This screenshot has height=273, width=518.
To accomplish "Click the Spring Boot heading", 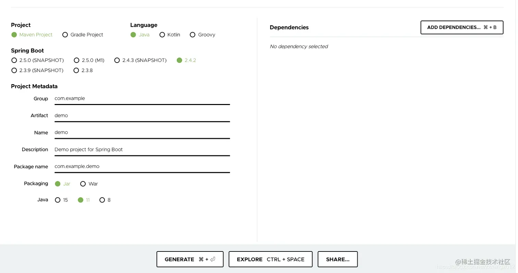I will tap(27, 51).
